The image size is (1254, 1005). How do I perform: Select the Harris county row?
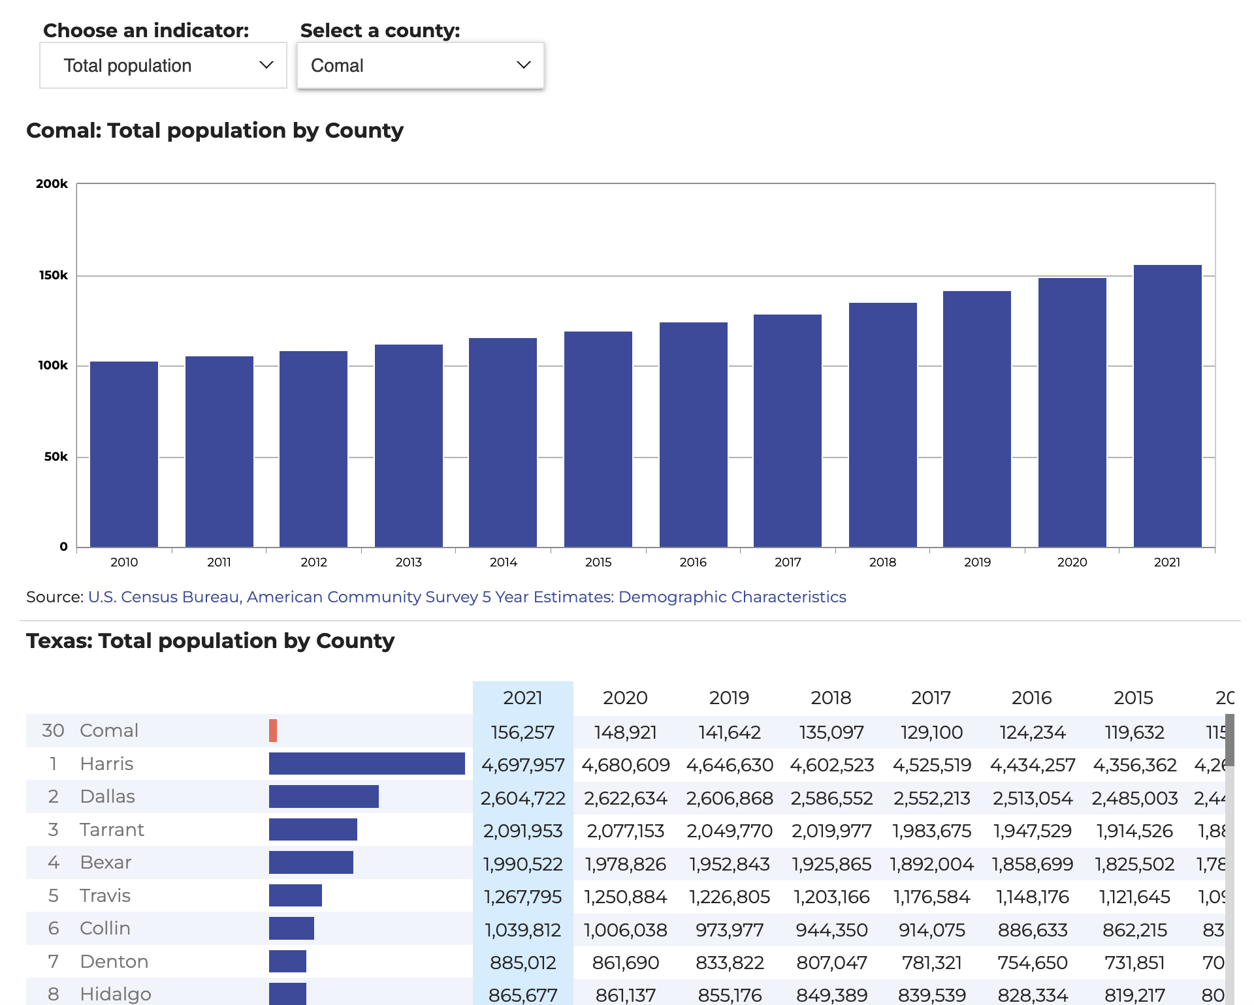click(106, 764)
